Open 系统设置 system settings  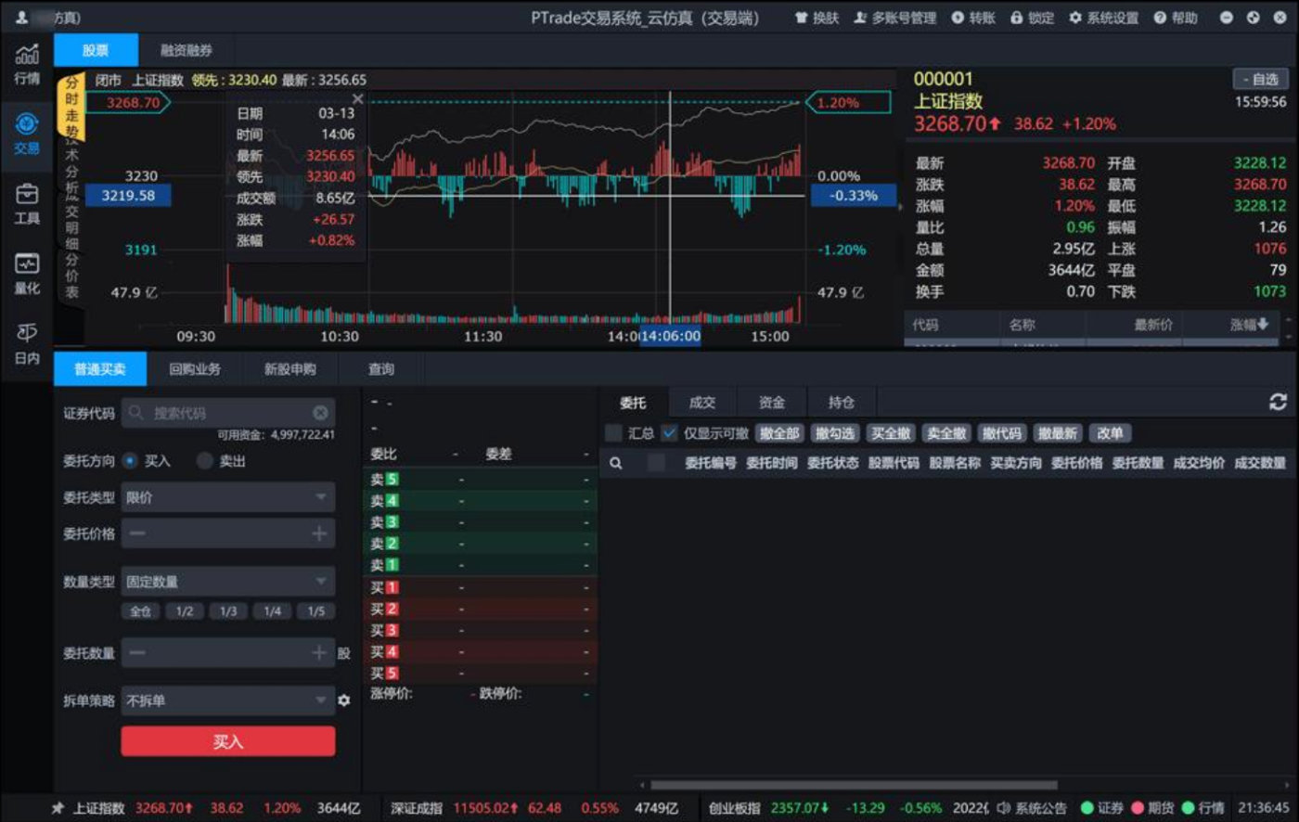pos(1103,18)
